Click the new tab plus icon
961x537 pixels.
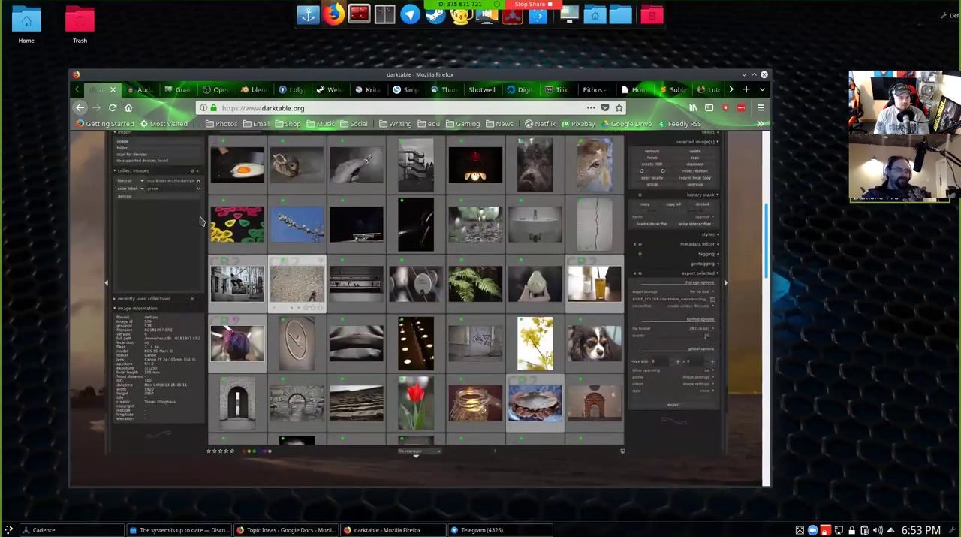(x=746, y=89)
